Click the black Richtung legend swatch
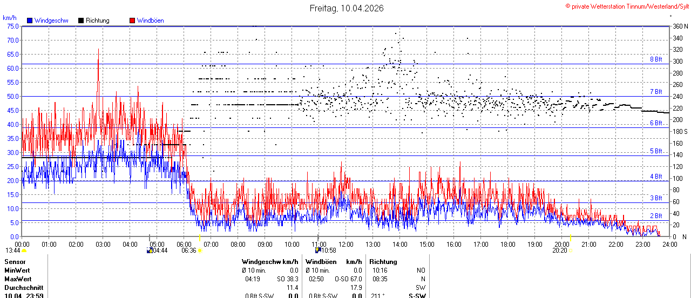 [81, 21]
